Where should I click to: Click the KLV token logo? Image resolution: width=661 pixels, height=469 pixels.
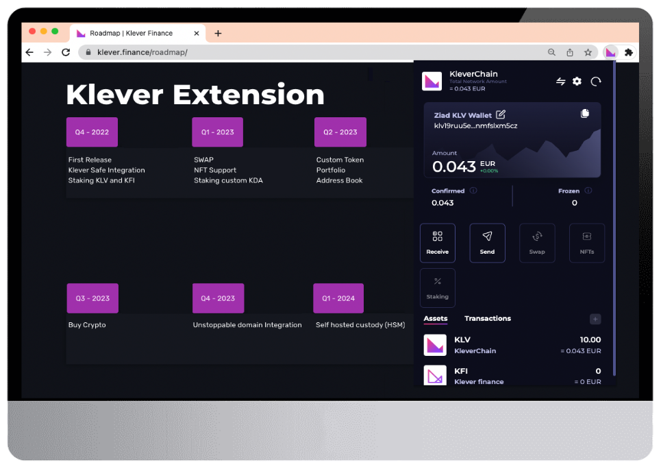[435, 345]
